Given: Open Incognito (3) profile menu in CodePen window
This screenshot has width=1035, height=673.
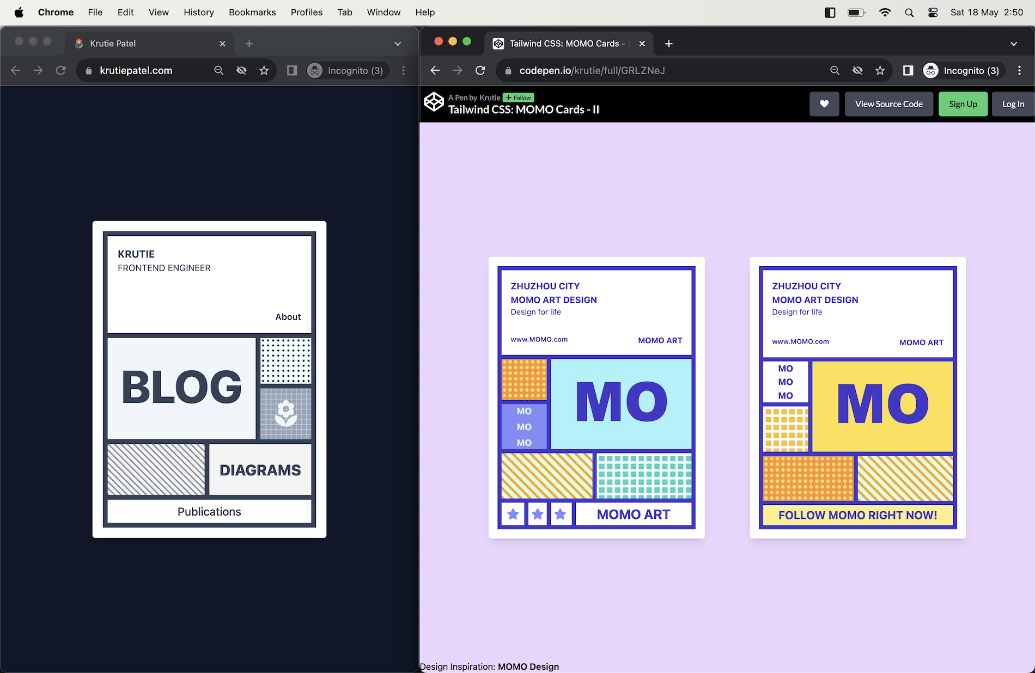Looking at the screenshot, I should point(962,70).
